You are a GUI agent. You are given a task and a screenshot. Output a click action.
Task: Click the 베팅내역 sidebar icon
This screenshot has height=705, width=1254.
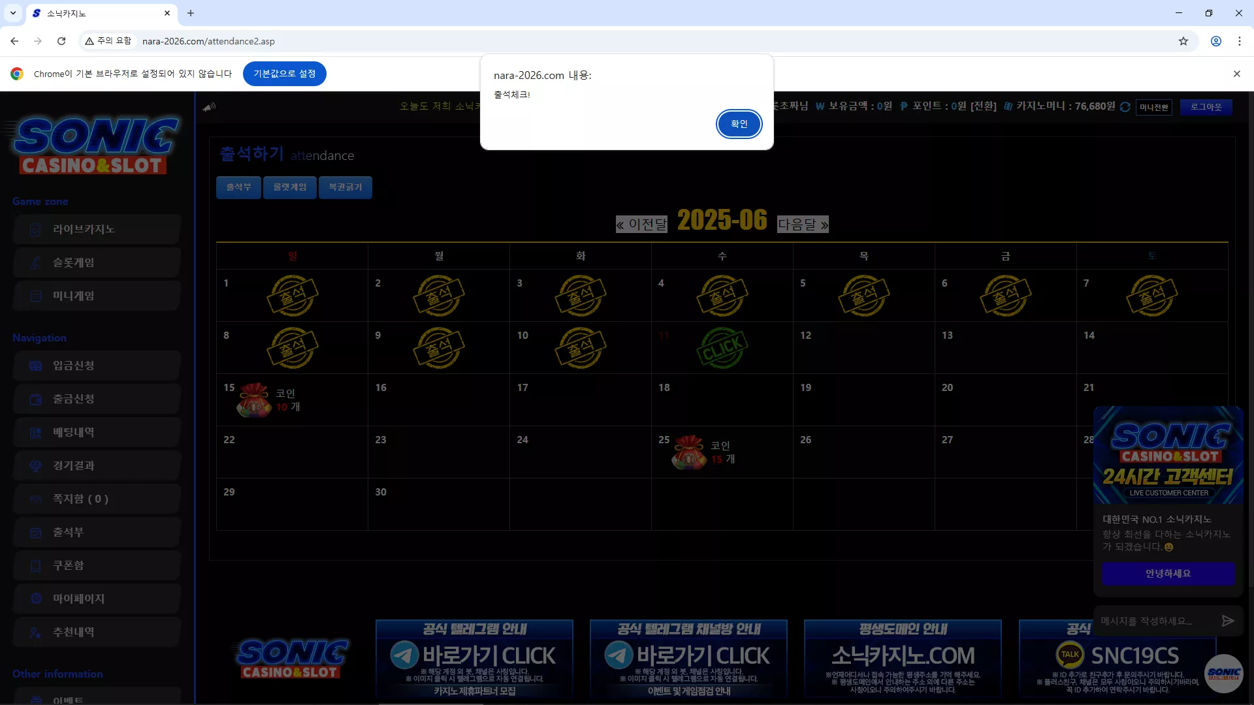(36, 433)
